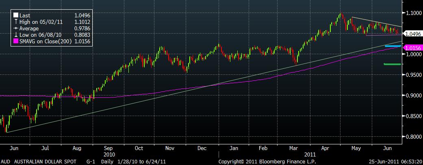Click the Average legend marker icon
This screenshot has width=423, height=165.
(x=16, y=28)
